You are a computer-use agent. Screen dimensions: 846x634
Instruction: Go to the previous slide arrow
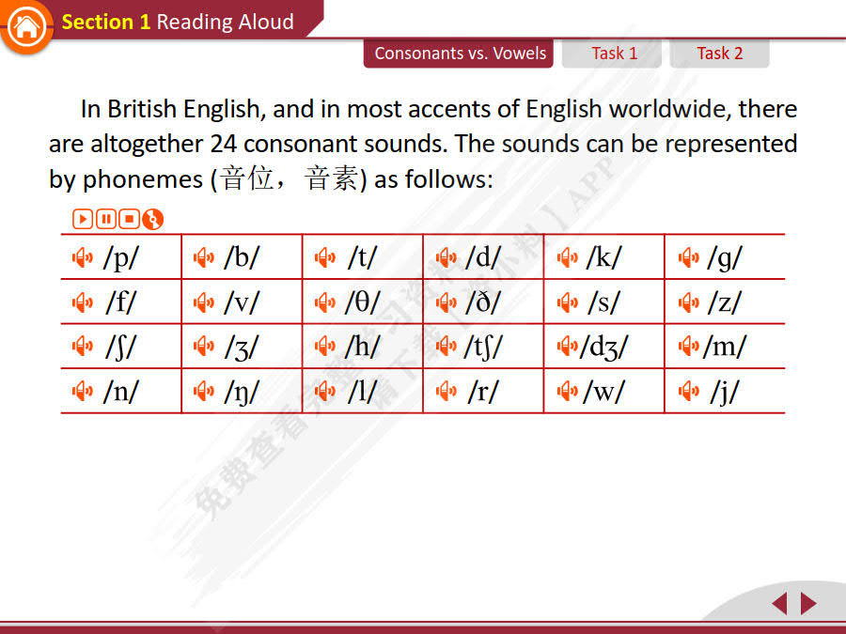pos(779,603)
